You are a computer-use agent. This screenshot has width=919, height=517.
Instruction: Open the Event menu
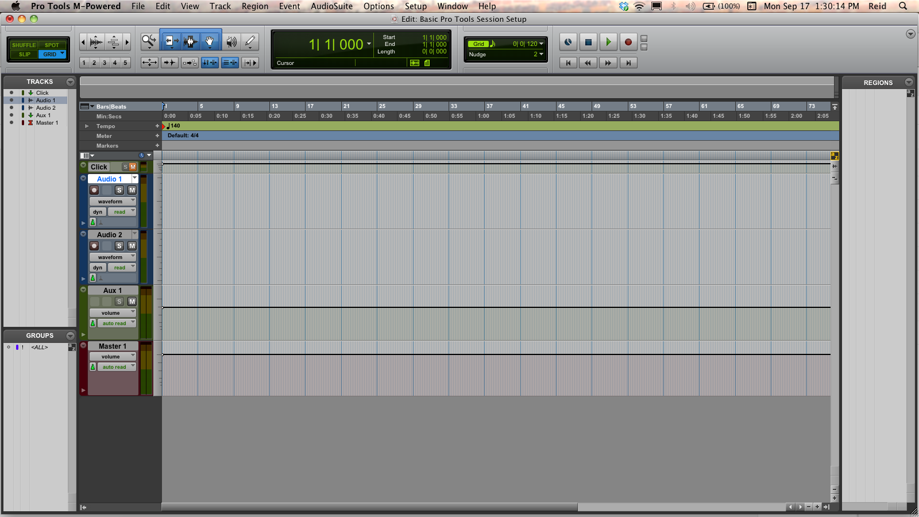point(289,6)
